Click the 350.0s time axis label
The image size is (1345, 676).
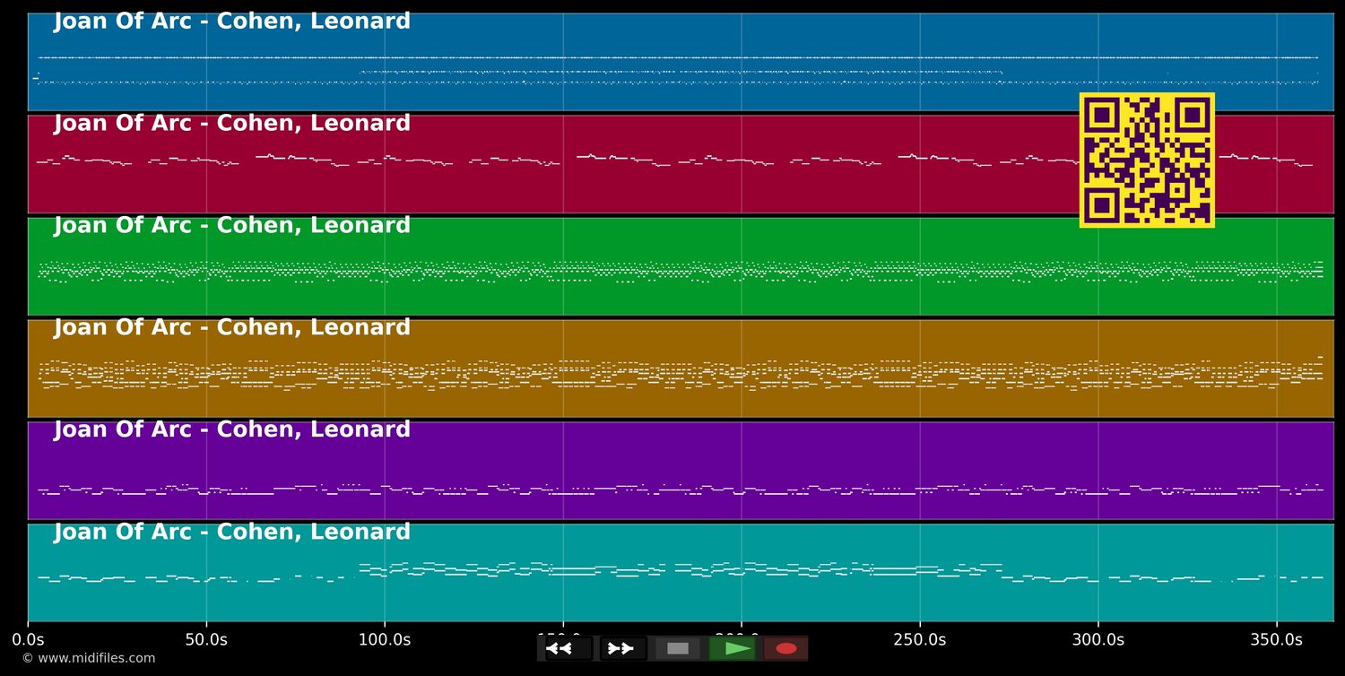(x=1277, y=640)
